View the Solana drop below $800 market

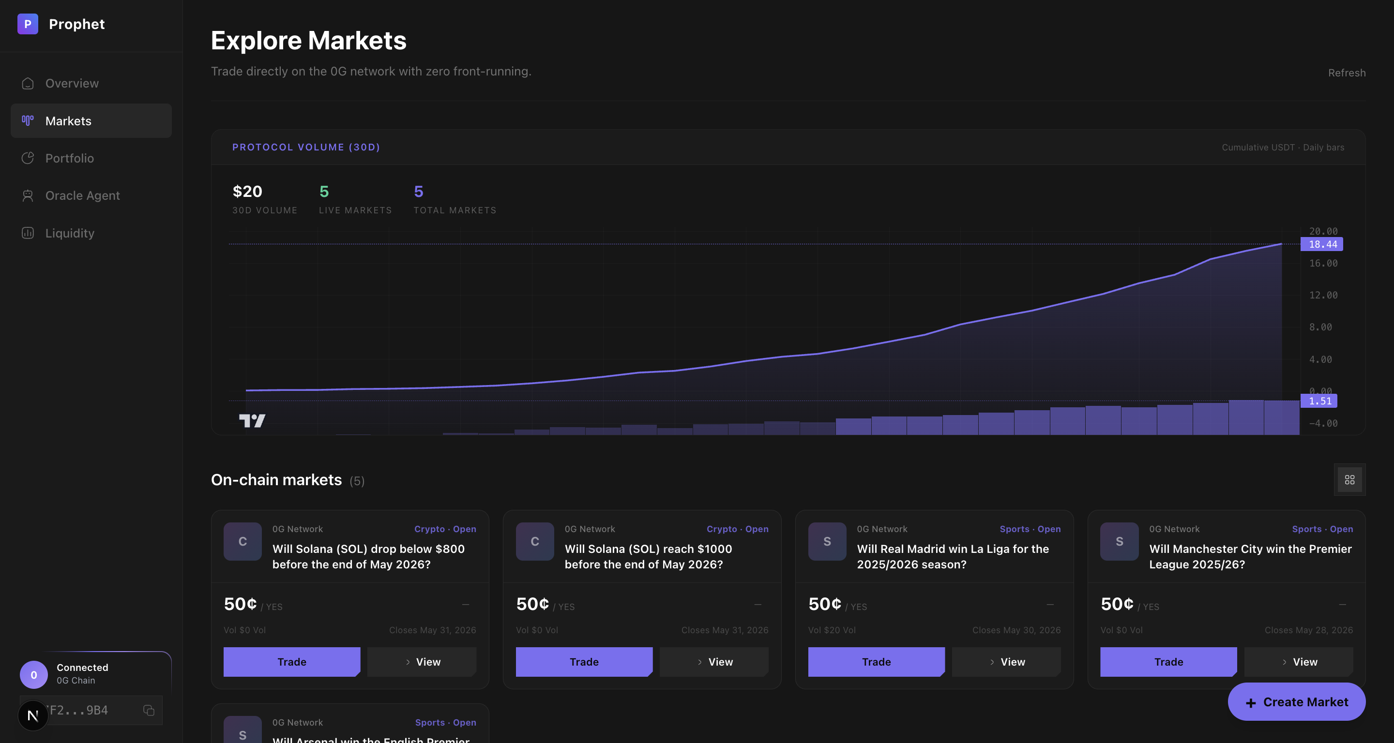(422, 662)
